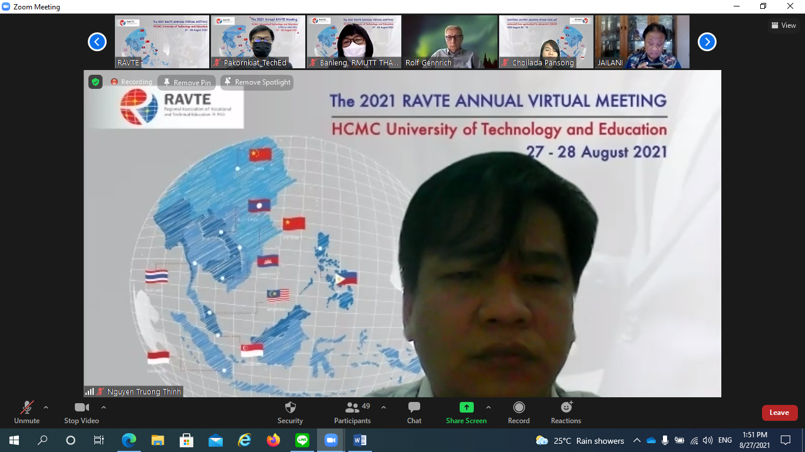Stop Video camera button
The height and width of the screenshot is (452, 805).
(x=81, y=413)
